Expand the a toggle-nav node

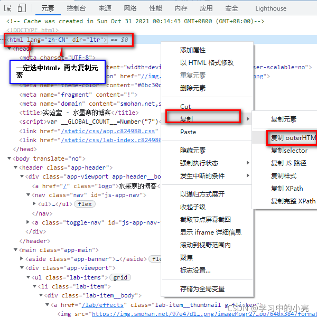[28, 222]
